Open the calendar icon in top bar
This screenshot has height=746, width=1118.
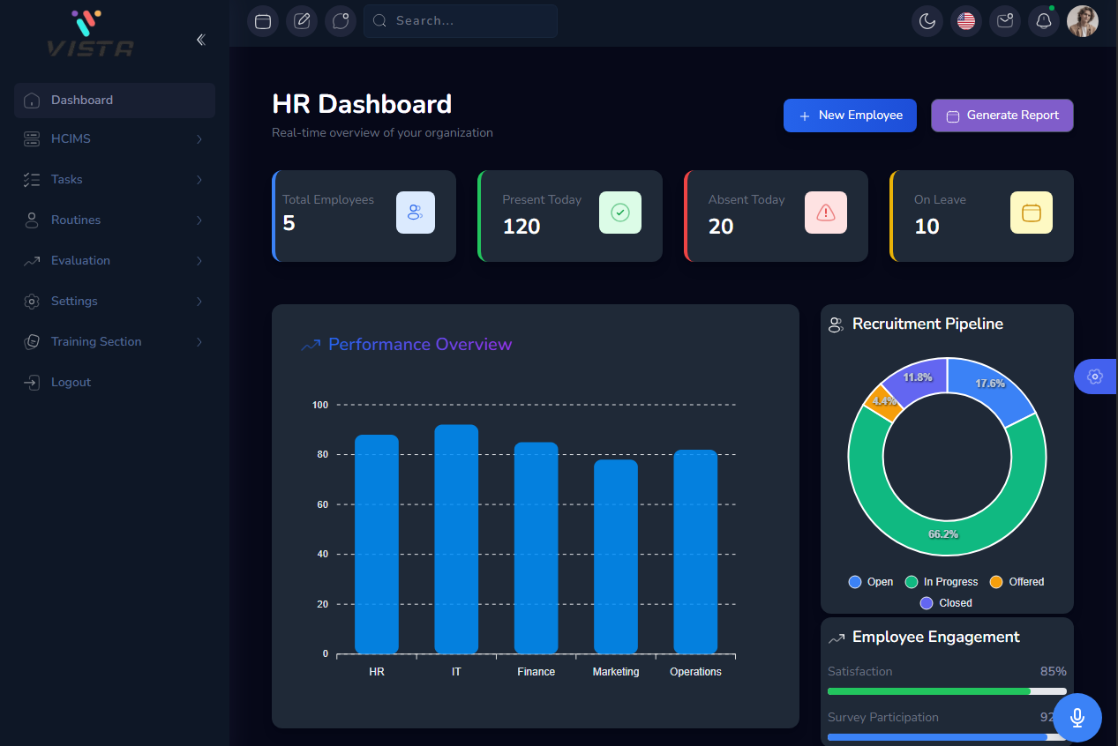(x=263, y=21)
